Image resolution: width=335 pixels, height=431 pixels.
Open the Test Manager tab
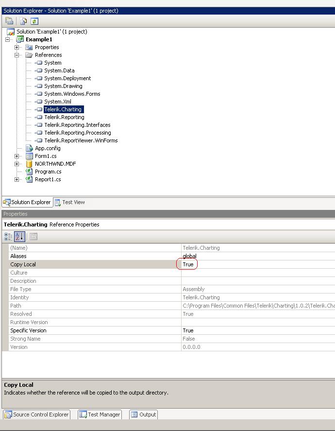pos(100,414)
